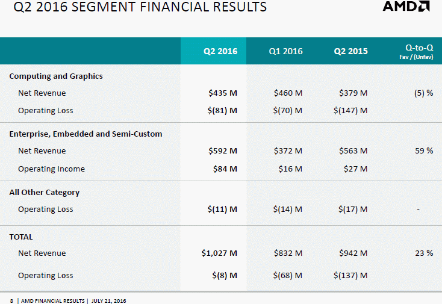Viewport: 442px width, 304px height.
Task: Select the Q2 2015 column header
Action: (x=350, y=51)
